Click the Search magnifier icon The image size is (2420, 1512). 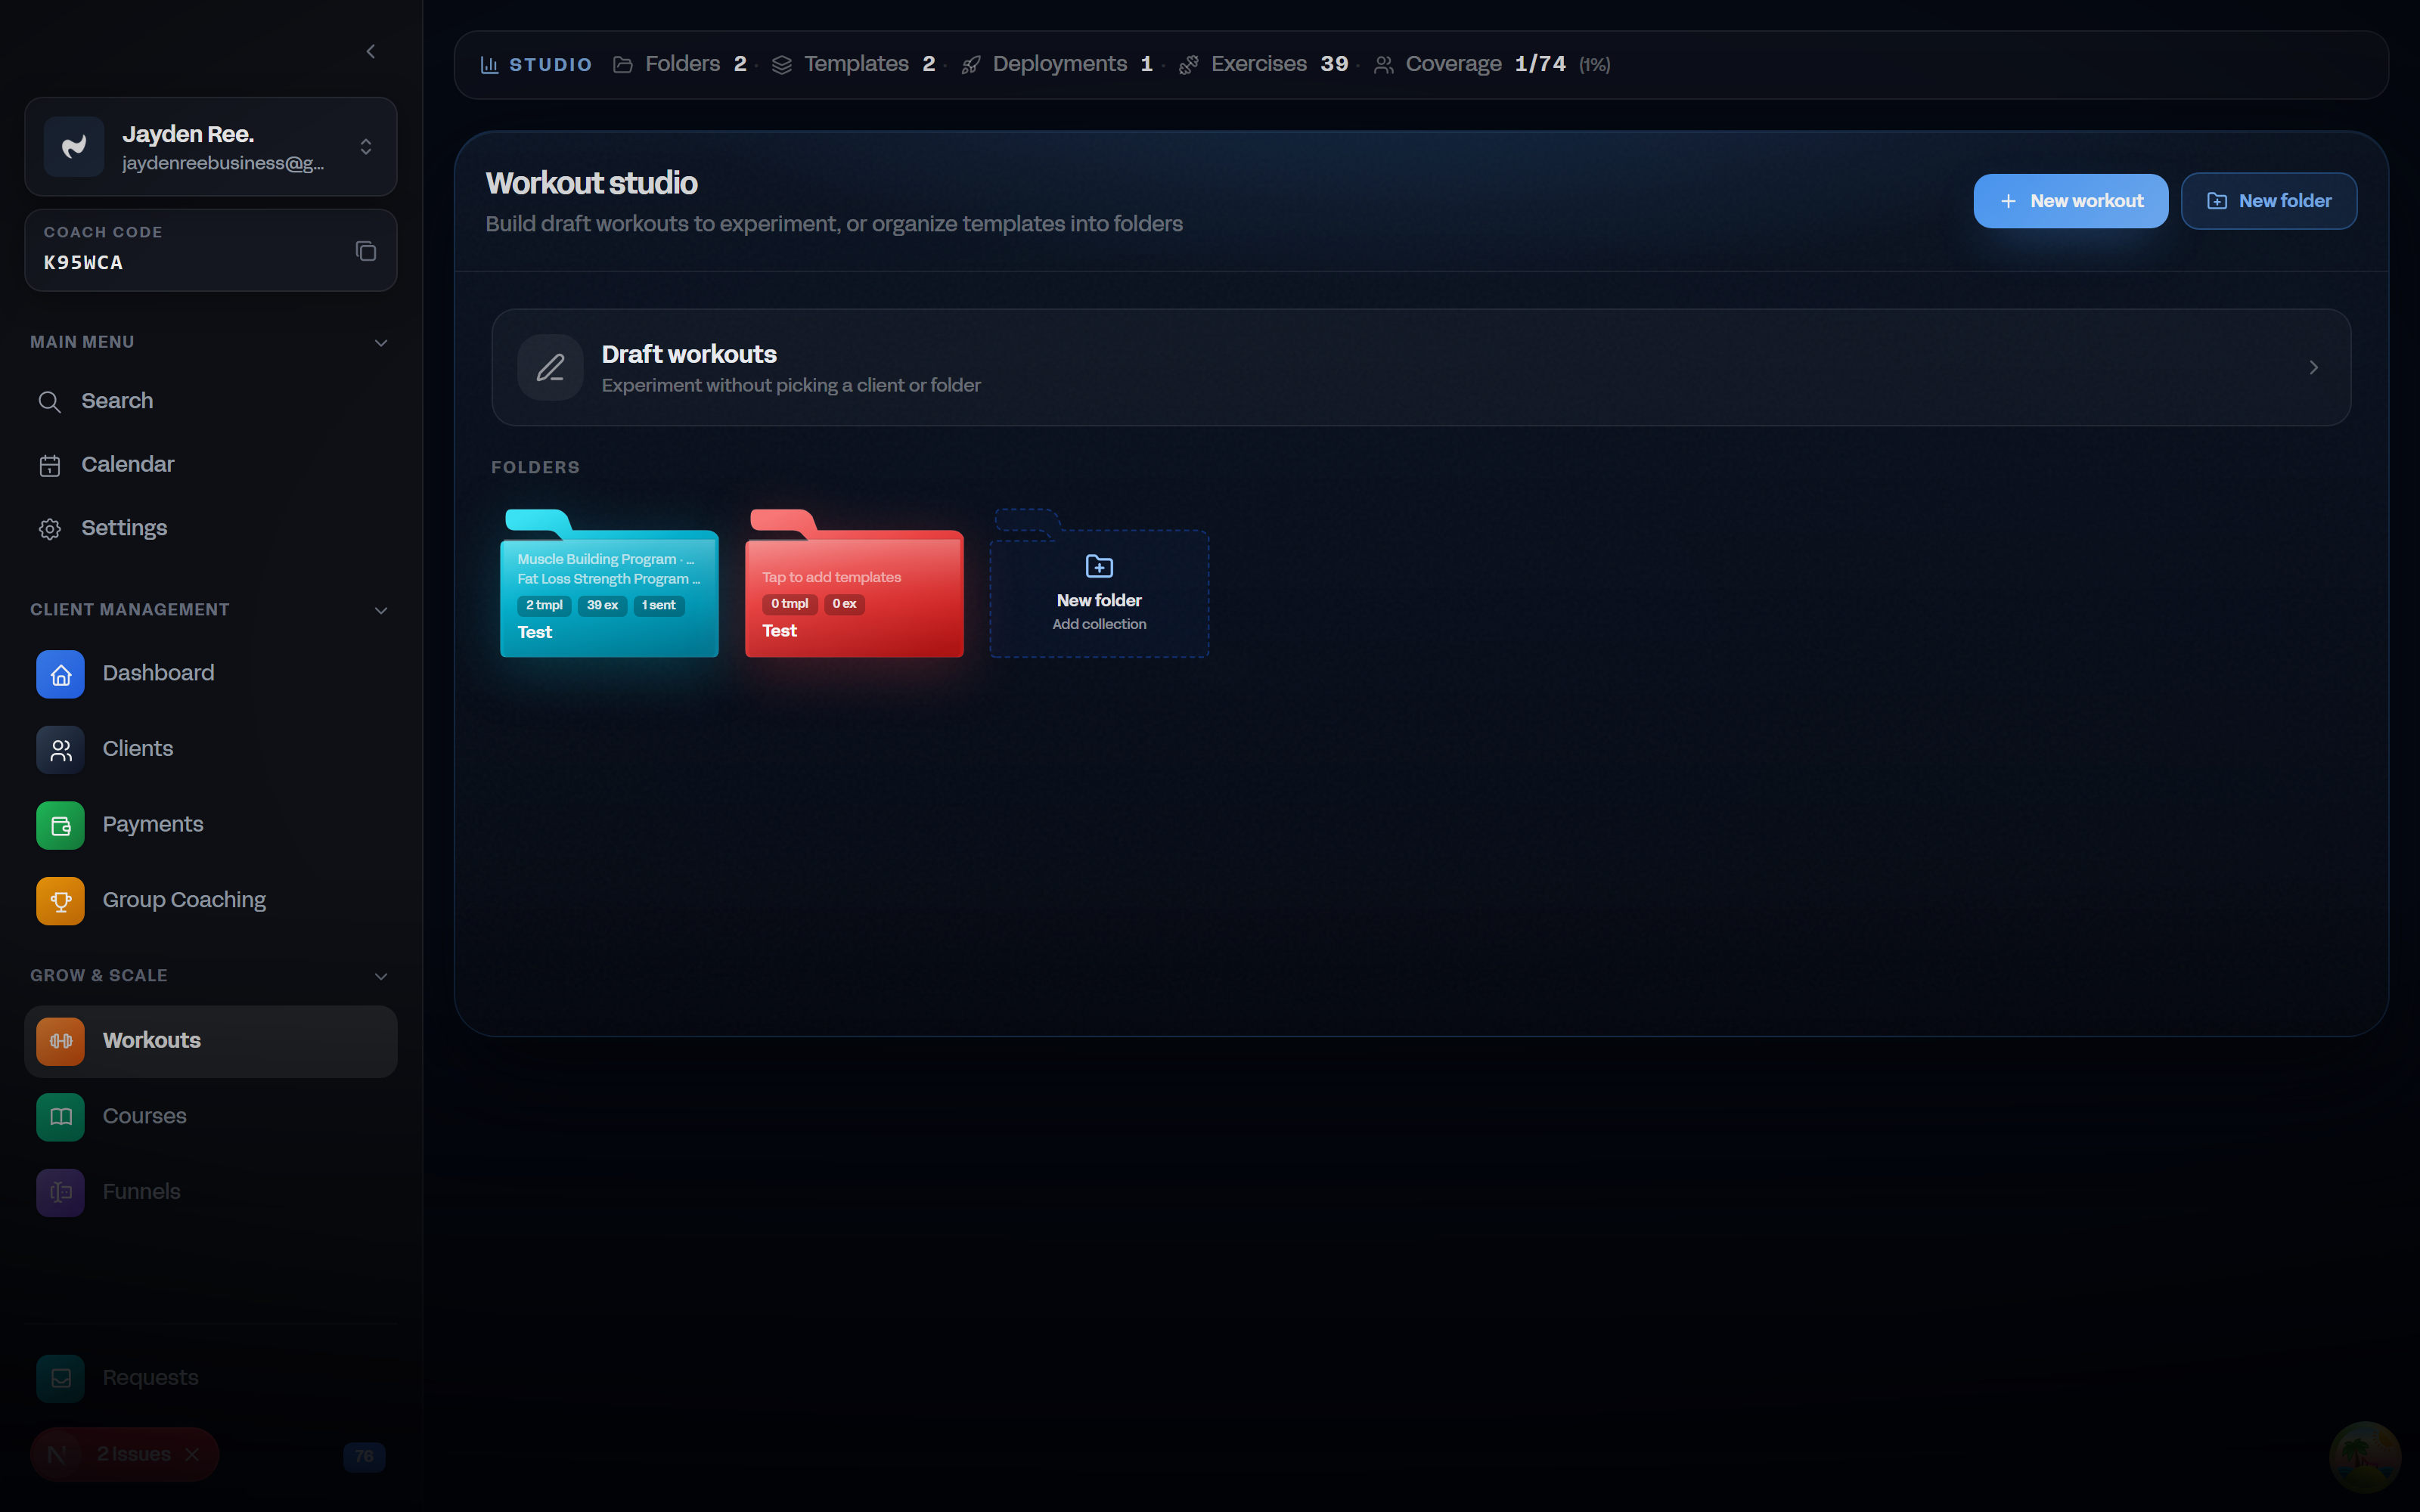[49, 402]
